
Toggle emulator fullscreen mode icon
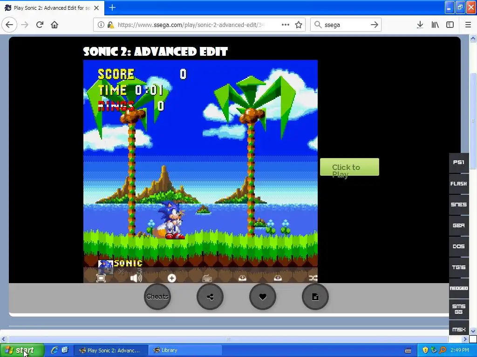[101, 278]
